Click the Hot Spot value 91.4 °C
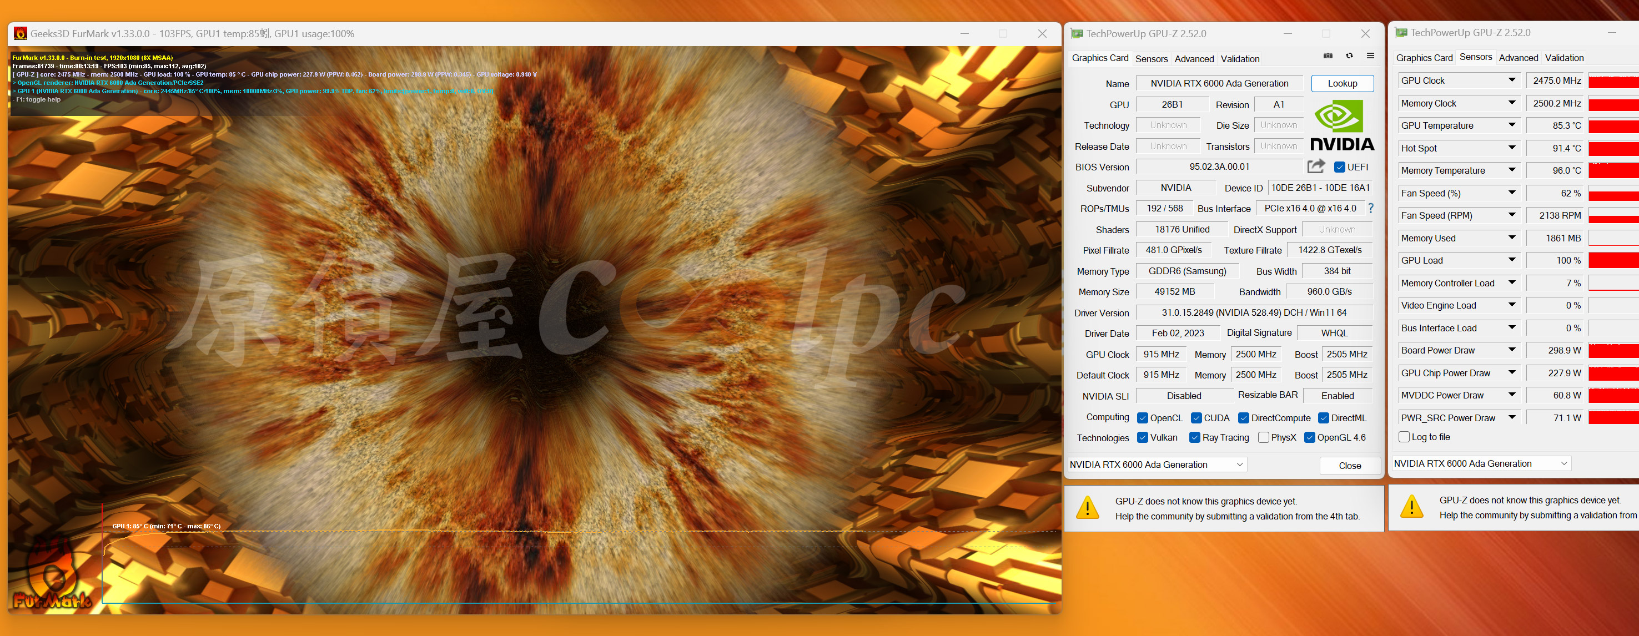 click(x=1555, y=148)
